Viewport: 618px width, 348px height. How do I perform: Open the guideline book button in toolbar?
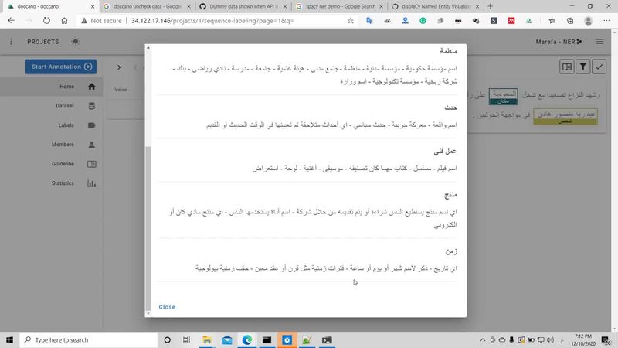[567, 67]
